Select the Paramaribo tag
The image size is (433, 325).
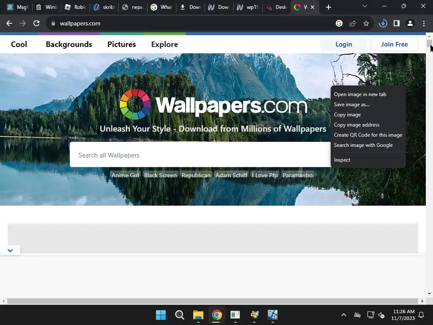[x=297, y=175]
